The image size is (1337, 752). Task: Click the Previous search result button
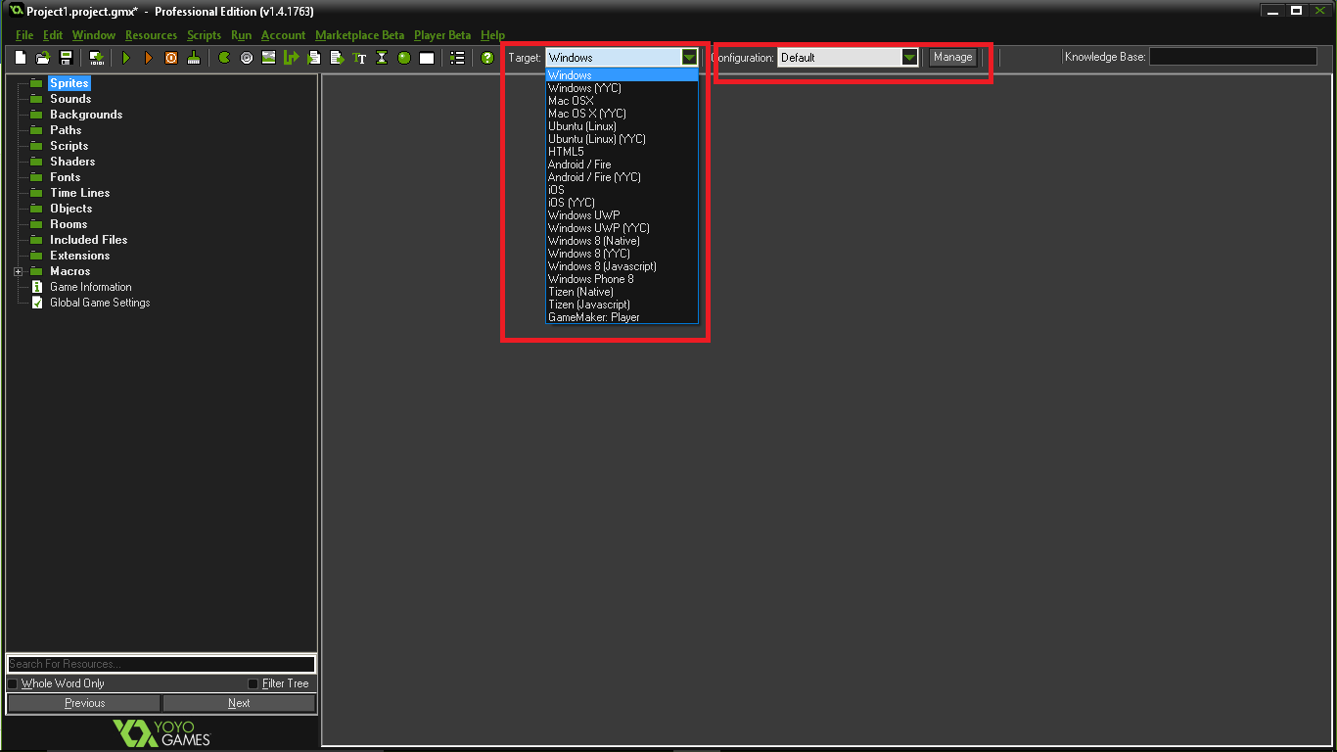(x=84, y=703)
